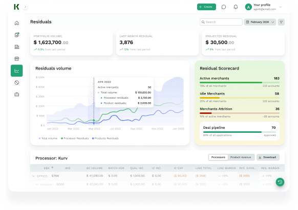Open the notifications bell

point(236,7)
